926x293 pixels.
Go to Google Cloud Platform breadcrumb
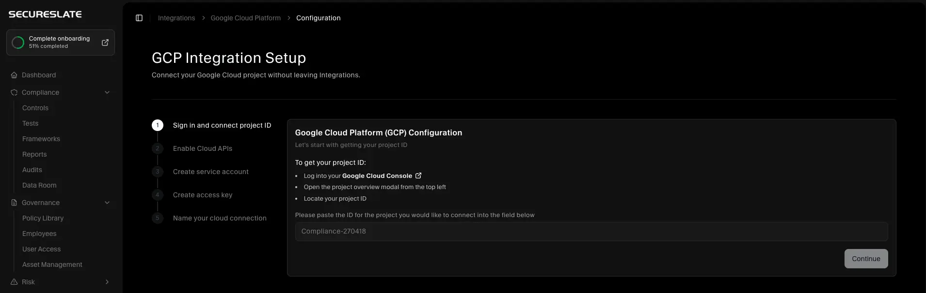tap(245, 18)
